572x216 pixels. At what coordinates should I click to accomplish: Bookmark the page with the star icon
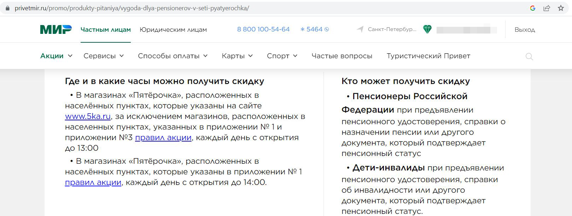[x=561, y=8]
